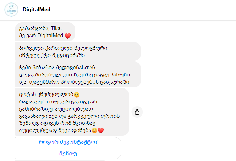This screenshot has width=236, height=161.
Task: Click the word მედიცინაში in the second bubble
Action: (68, 55)
